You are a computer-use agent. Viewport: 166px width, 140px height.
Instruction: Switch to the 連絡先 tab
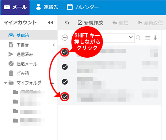click(x=47, y=7)
